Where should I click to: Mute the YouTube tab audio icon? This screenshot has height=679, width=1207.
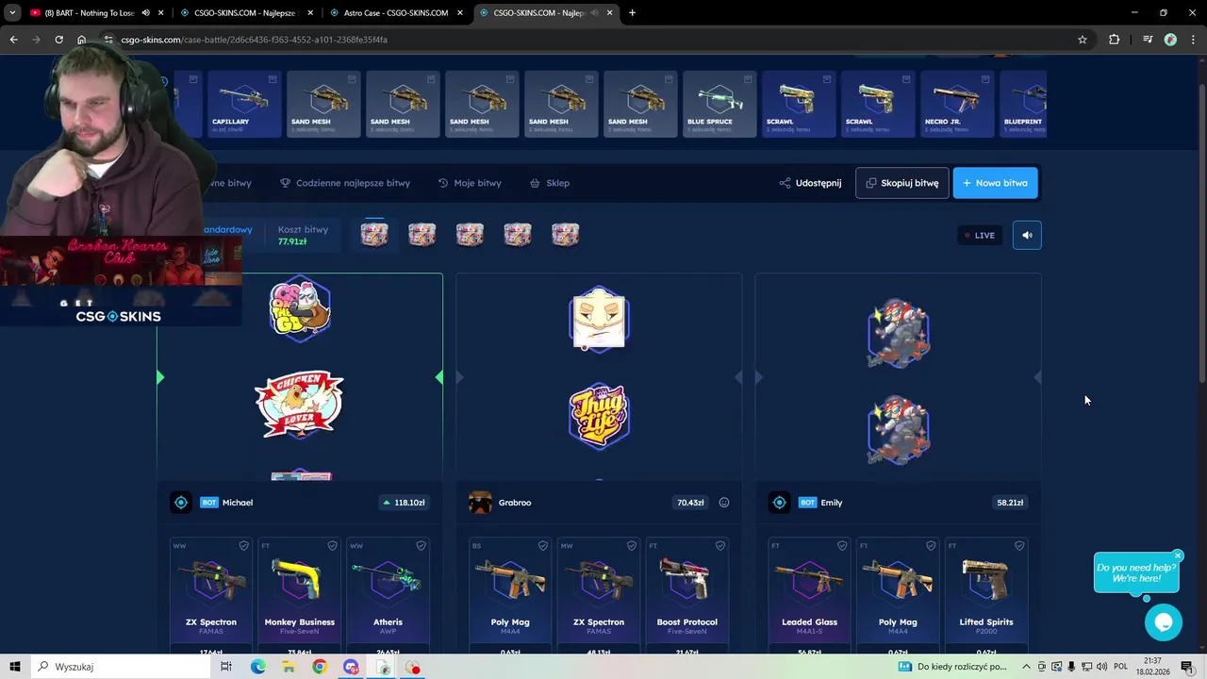tap(145, 13)
